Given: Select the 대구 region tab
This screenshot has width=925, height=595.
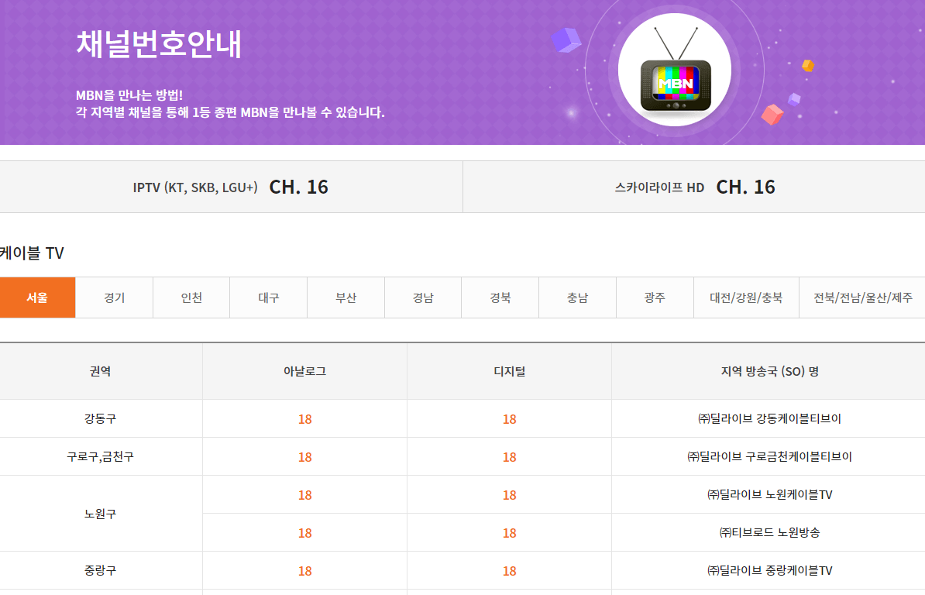Looking at the screenshot, I should click(x=268, y=297).
